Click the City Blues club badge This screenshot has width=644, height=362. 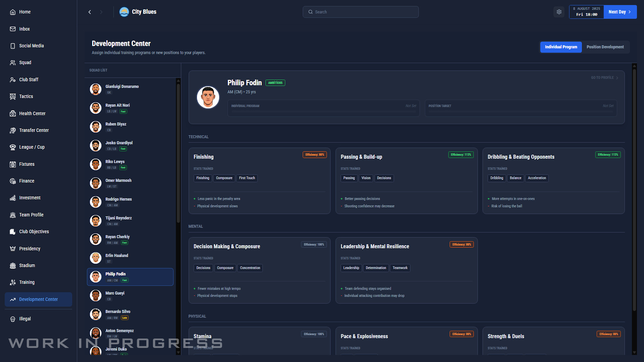tap(124, 12)
